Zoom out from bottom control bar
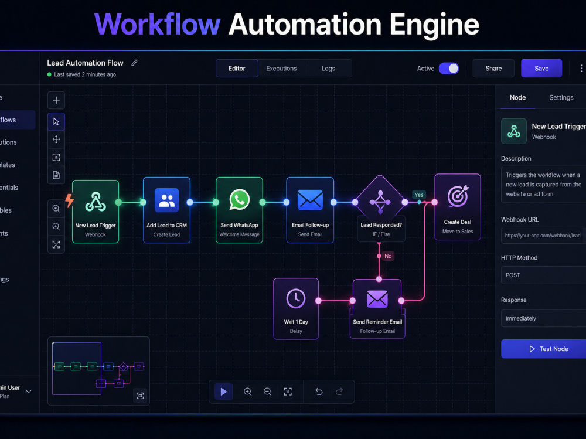Image resolution: width=586 pixels, height=439 pixels. tap(268, 392)
